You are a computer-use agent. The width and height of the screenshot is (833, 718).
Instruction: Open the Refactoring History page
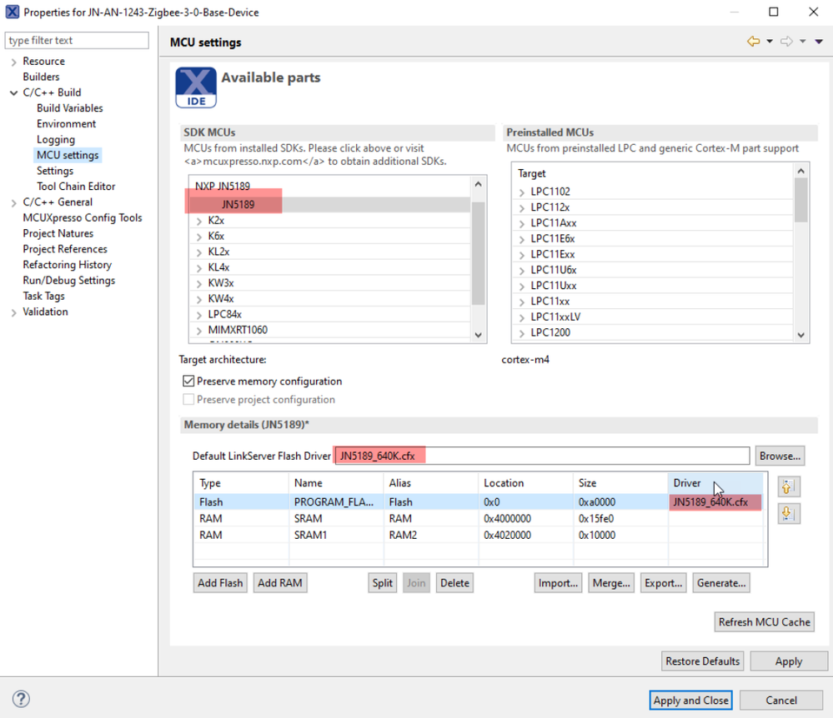tap(67, 265)
